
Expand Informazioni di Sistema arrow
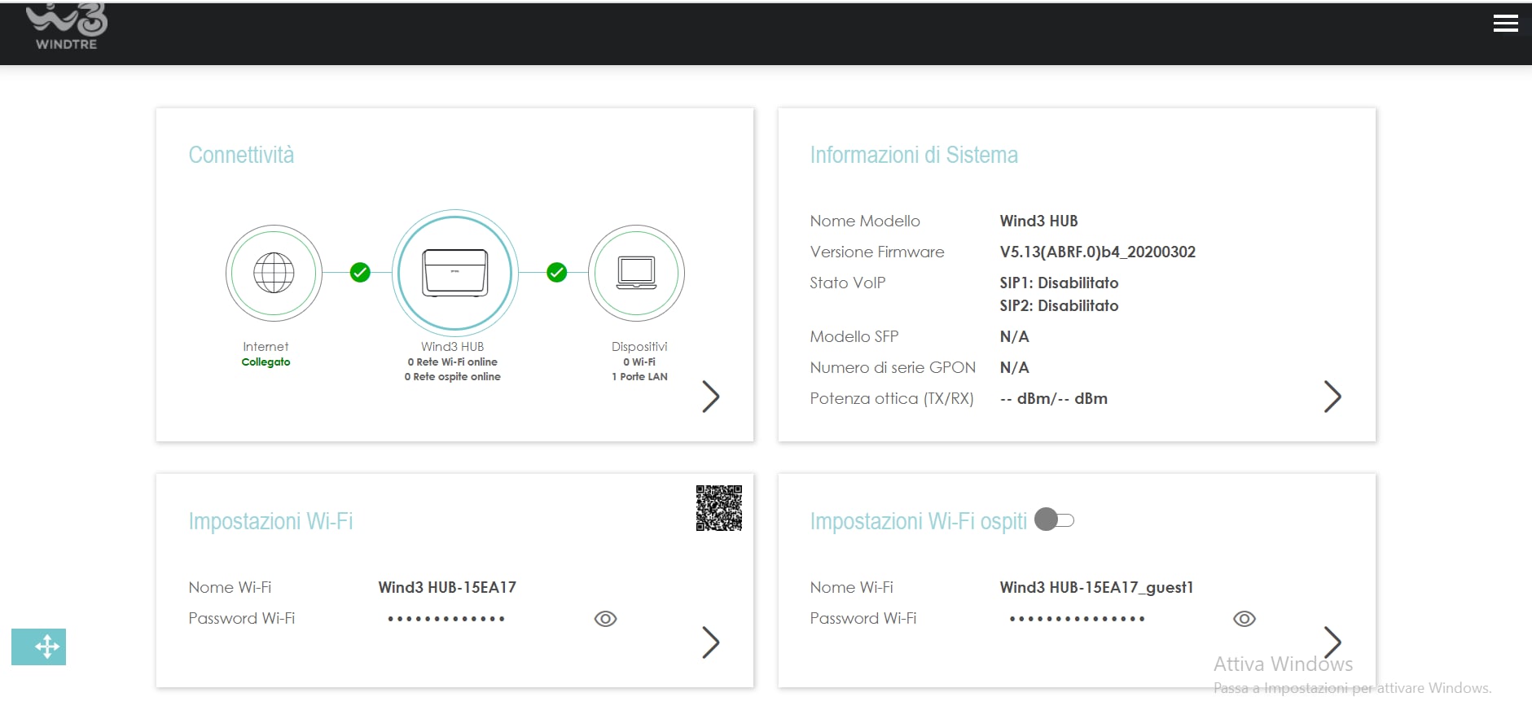tap(1332, 397)
